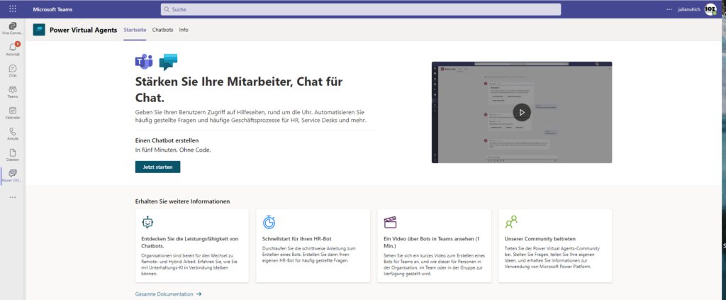Open the Kalender sidebar icon

13,113
